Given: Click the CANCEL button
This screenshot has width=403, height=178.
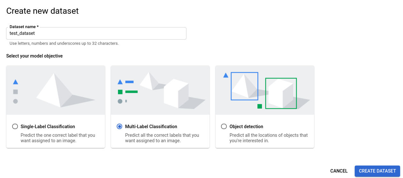Looking at the screenshot, I should [339, 171].
